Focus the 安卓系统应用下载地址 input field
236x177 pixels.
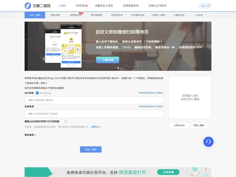point(94,114)
